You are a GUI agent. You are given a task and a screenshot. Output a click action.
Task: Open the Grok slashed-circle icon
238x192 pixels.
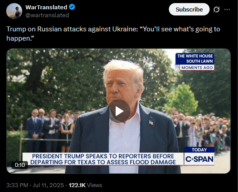pyautogui.click(x=216, y=10)
